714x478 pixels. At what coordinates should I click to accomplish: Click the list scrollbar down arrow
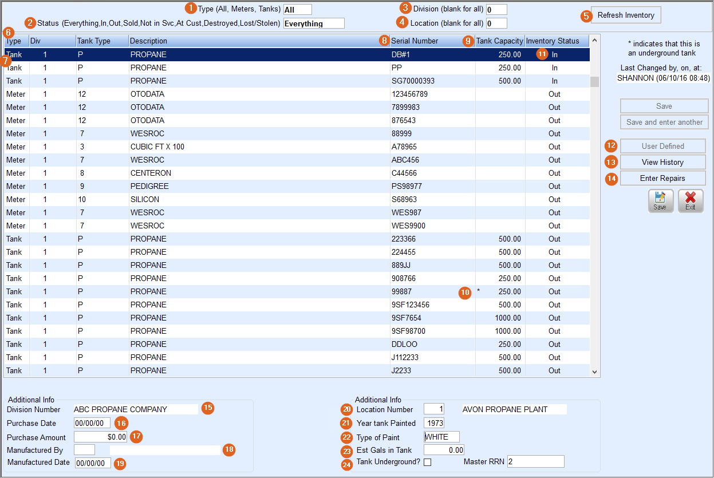click(594, 372)
